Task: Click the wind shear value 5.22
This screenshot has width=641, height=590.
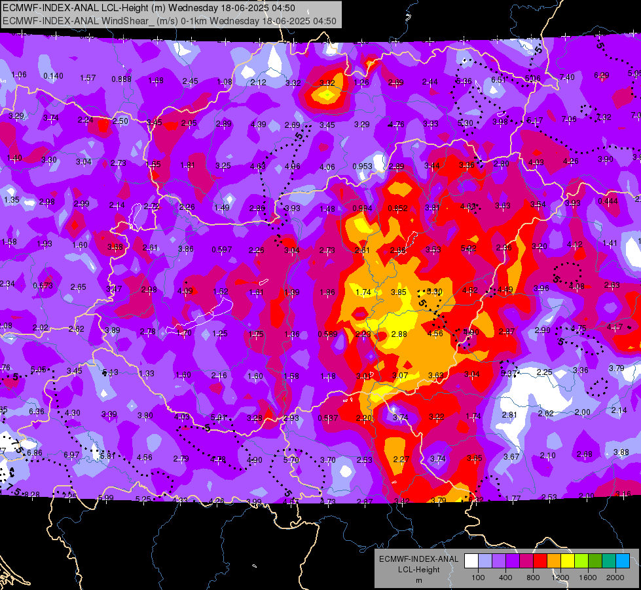Action: [468, 248]
